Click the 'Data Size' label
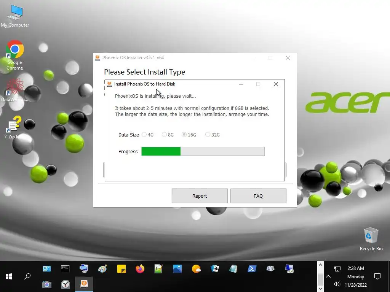 pyautogui.click(x=129, y=135)
